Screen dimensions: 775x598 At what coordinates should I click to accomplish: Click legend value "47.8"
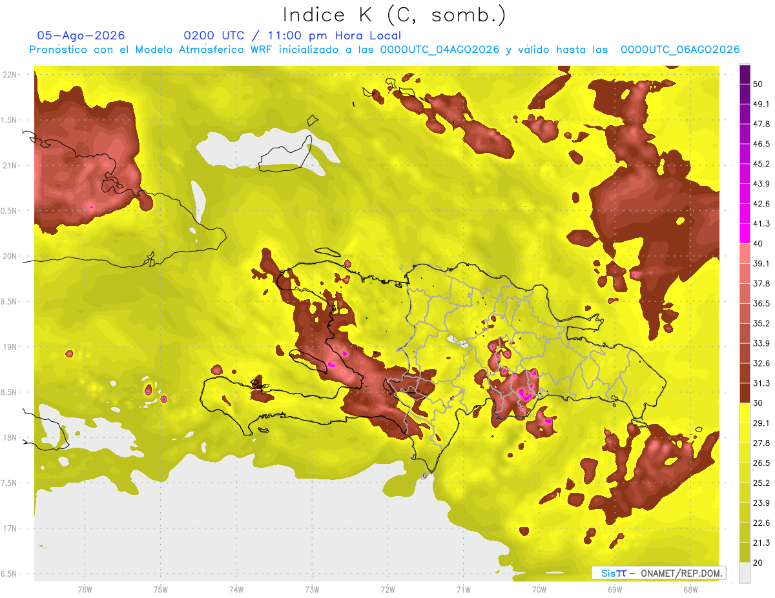[761, 124]
